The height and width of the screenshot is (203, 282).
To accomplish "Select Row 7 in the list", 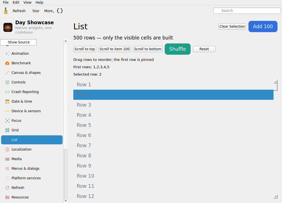I will coord(173,145).
